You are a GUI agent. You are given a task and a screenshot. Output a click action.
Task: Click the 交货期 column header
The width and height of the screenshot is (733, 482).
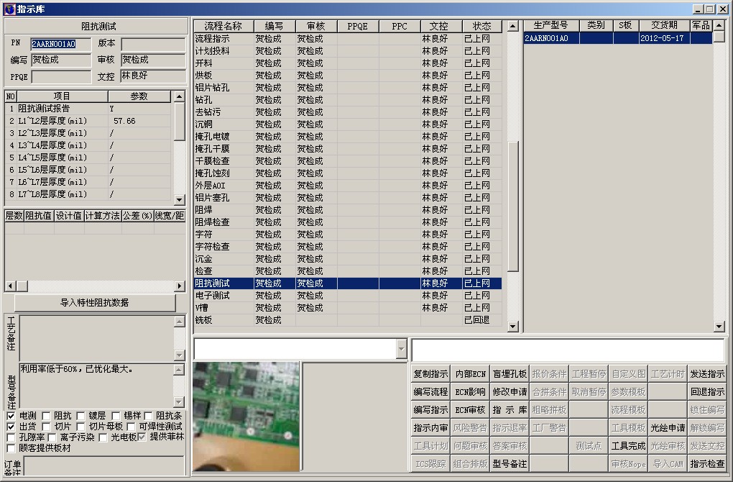(x=664, y=25)
